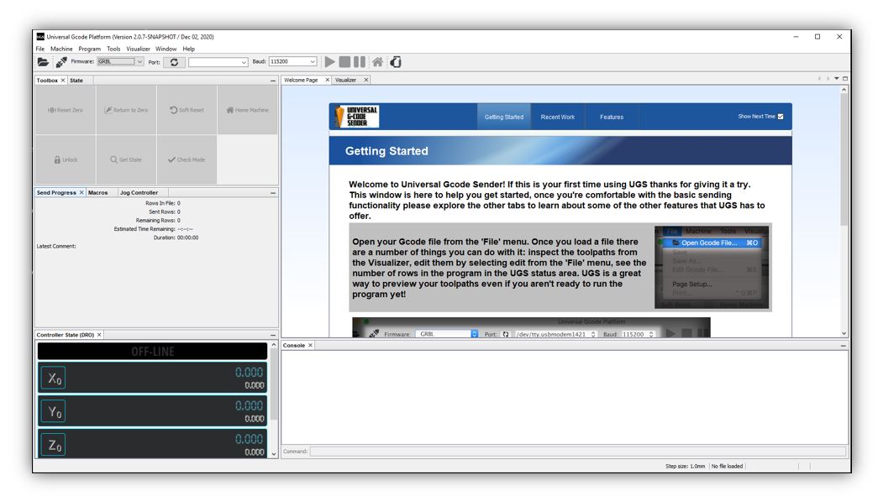Open the Tools menu
The image size is (878, 496).
tap(113, 50)
